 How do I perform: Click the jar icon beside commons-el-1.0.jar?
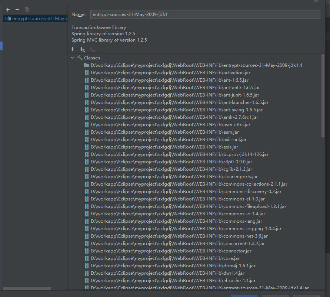(87, 199)
